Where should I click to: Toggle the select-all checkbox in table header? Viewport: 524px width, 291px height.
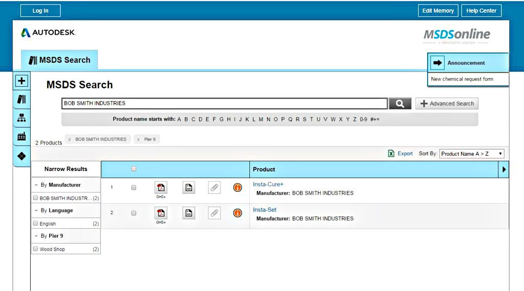click(134, 168)
